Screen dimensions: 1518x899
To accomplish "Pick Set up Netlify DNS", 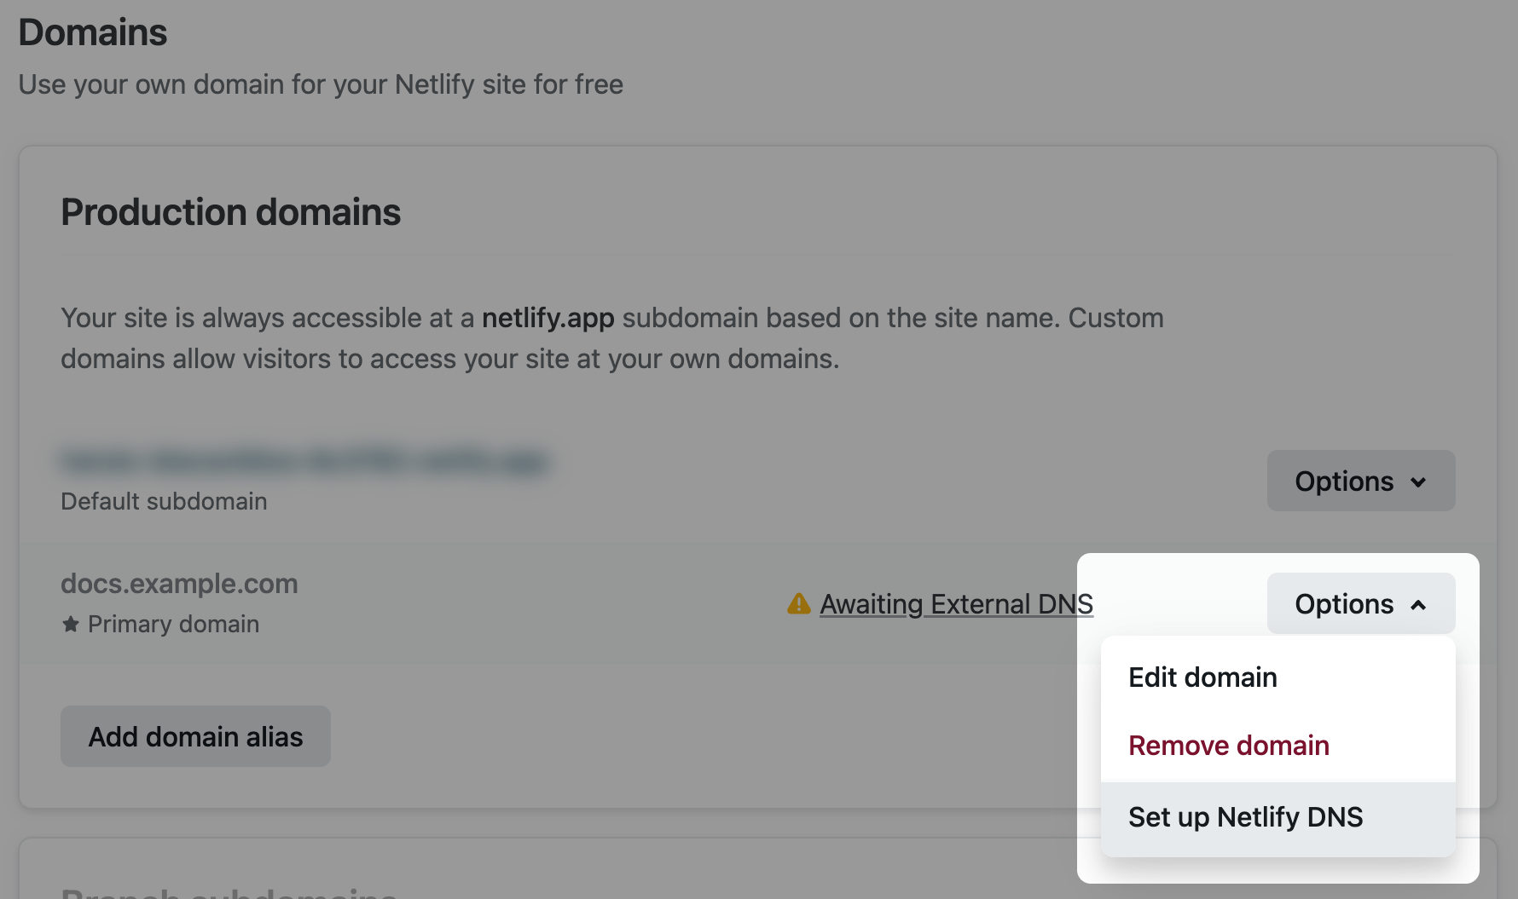I will tap(1245, 817).
